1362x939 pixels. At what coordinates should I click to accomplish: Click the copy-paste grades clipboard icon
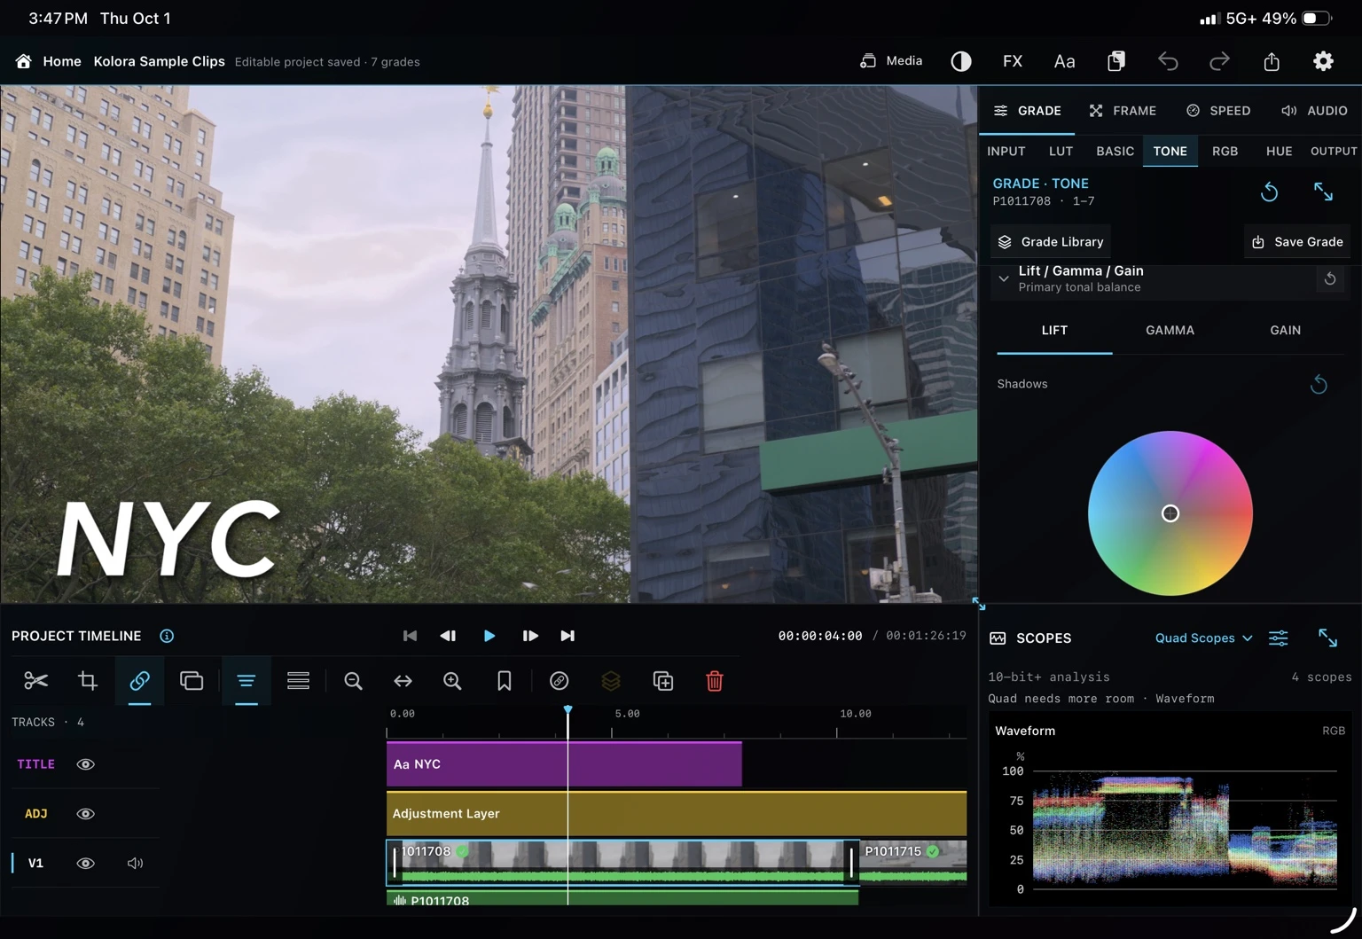[x=1116, y=61]
